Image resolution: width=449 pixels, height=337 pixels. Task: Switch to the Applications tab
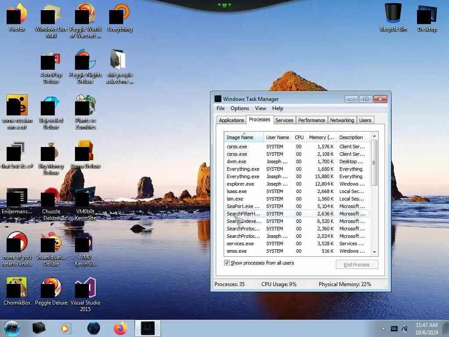[232, 120]
